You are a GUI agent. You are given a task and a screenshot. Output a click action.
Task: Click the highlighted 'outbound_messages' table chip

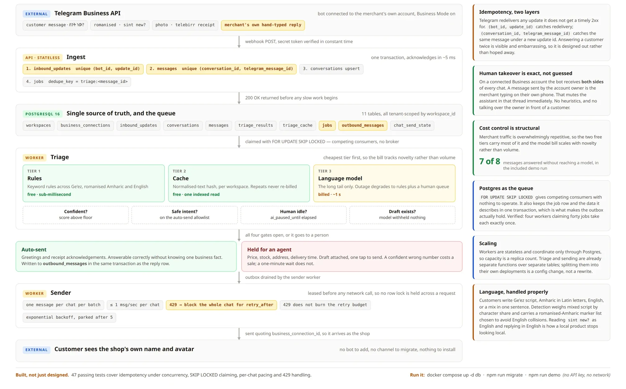(x=363, y=125)
